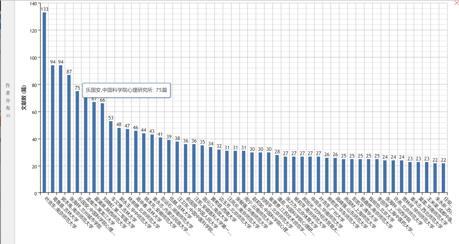Viewport: 459px width, 244px height.
Task: Click the y-axis tick label 60
Action: (x=34, y=112)
